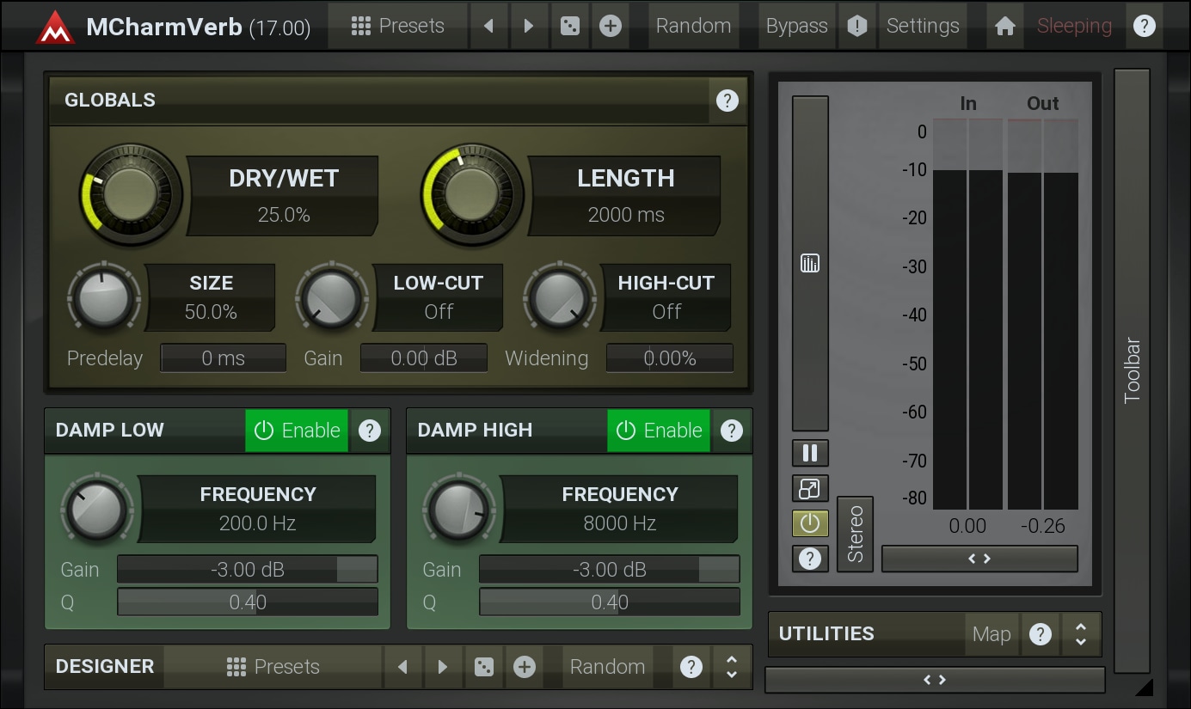Toggle the Damp High Enable button

click(659, 431)
